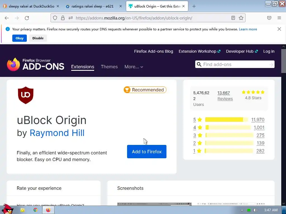
Task: Open author Raymond Hill's profile
Action: point(57,133)
